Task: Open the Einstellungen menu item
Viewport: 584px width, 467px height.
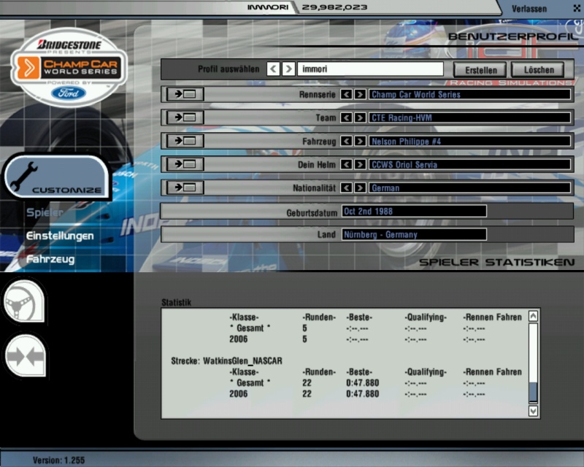Action: click(x=60, y=236)
